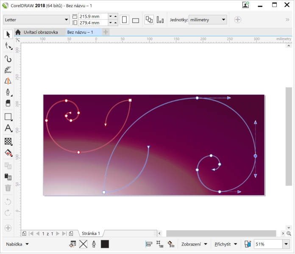Click the Freehand curve tool
Screen dimensions: 295x254
click(8, 58)
